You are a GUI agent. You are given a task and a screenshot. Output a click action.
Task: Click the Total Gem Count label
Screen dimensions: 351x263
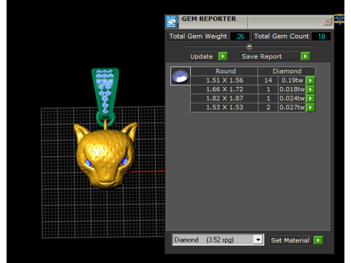pyautogui.click(x=282, y=37)
